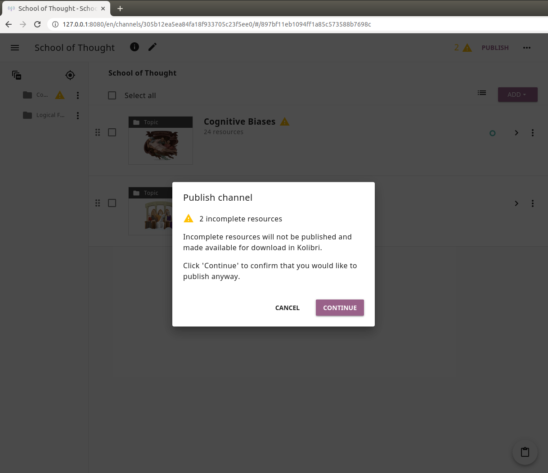
Task: Jump to current location target icon
Action: 70,75
